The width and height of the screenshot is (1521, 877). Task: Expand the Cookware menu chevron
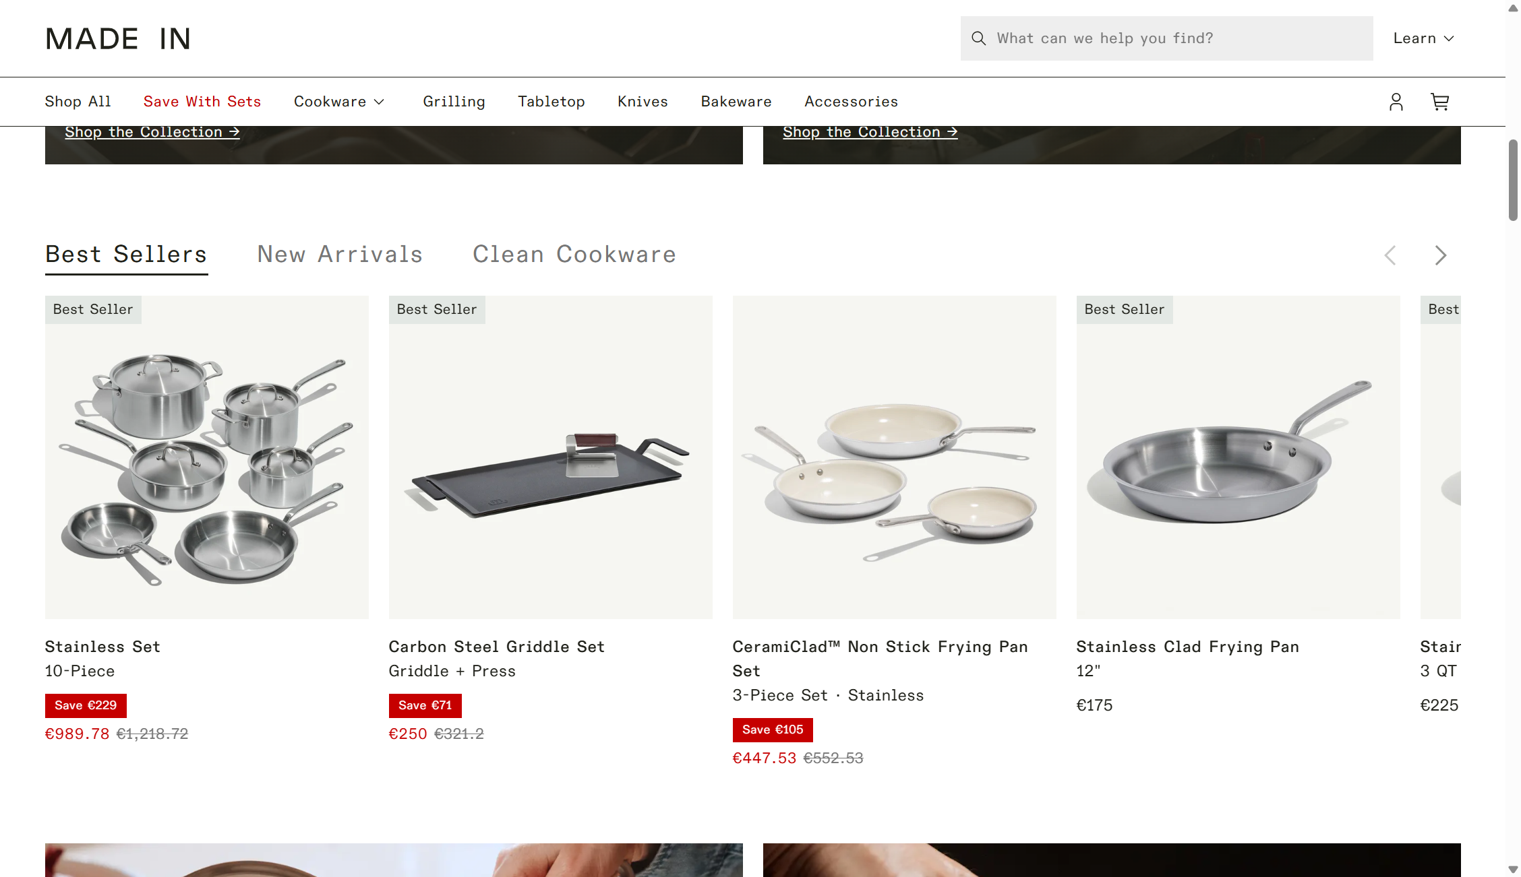[x=379, y=102]
